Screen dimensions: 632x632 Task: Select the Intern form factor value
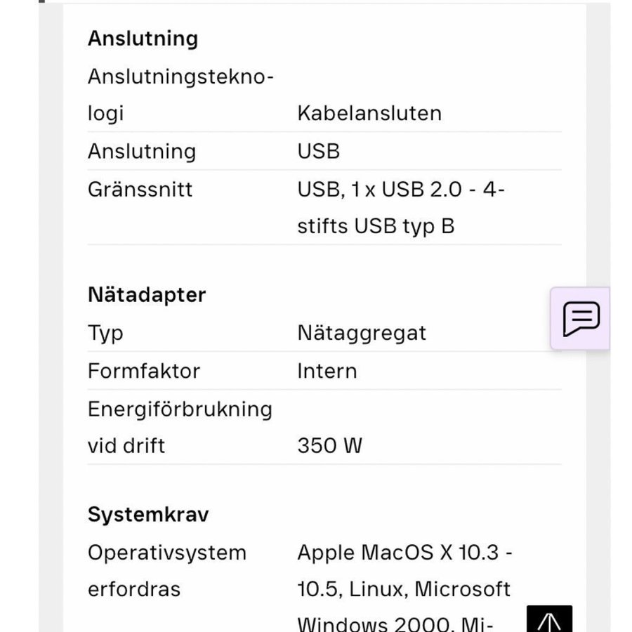(327, 370)
